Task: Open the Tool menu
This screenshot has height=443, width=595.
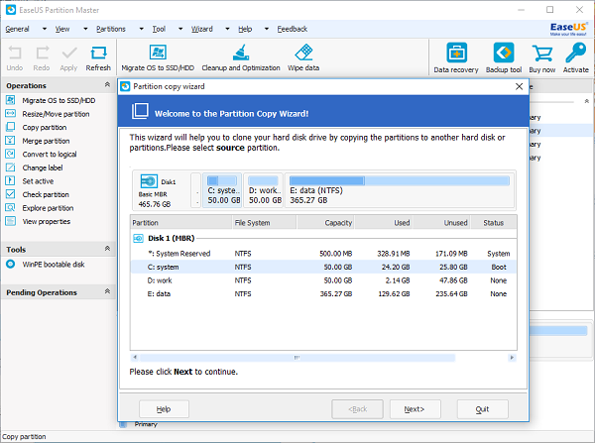Action: (x=159, y=29)
